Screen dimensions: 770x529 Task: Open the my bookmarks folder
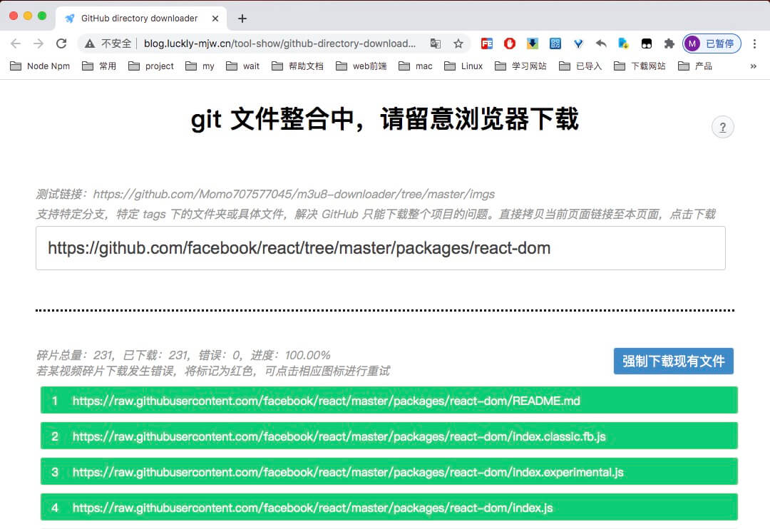(200, 66)
